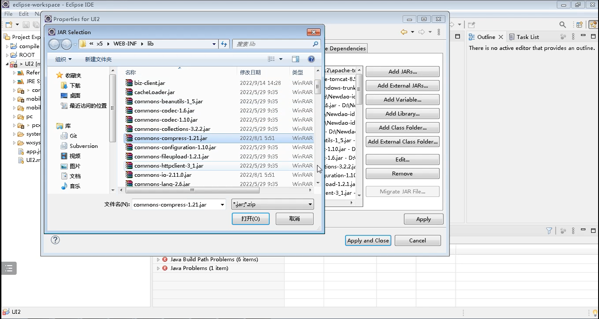Click the build path list vertical scrollbar thumb
The height and width of the screenshot is (319, 599).
360,89
